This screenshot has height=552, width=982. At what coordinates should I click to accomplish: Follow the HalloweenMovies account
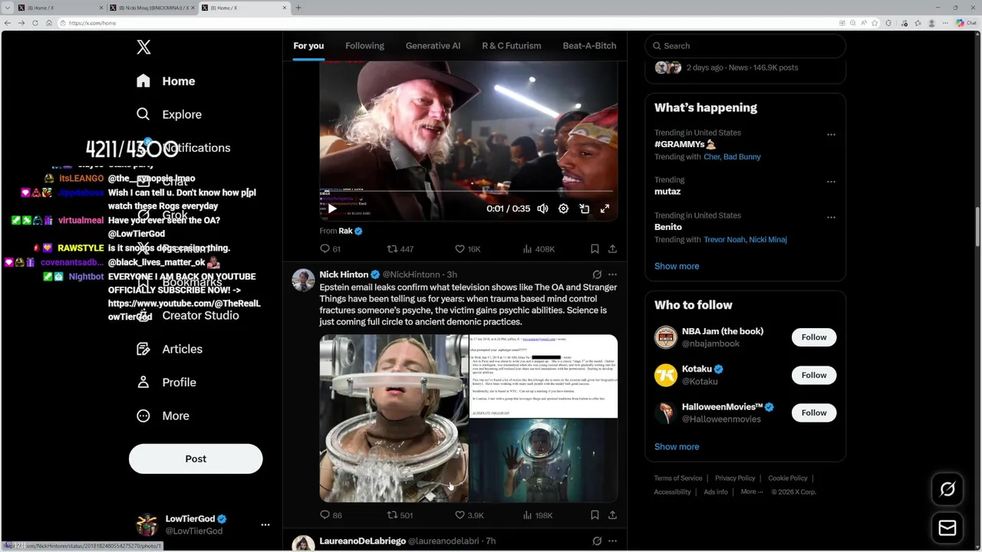click(x=814, y=412)
